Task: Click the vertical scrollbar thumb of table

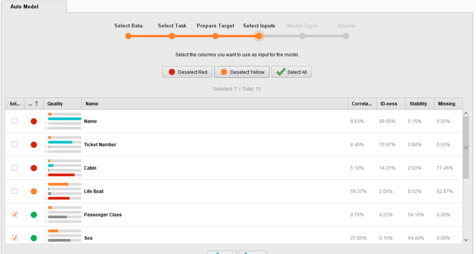Action: pyautogui.click(x=466, y=148)
